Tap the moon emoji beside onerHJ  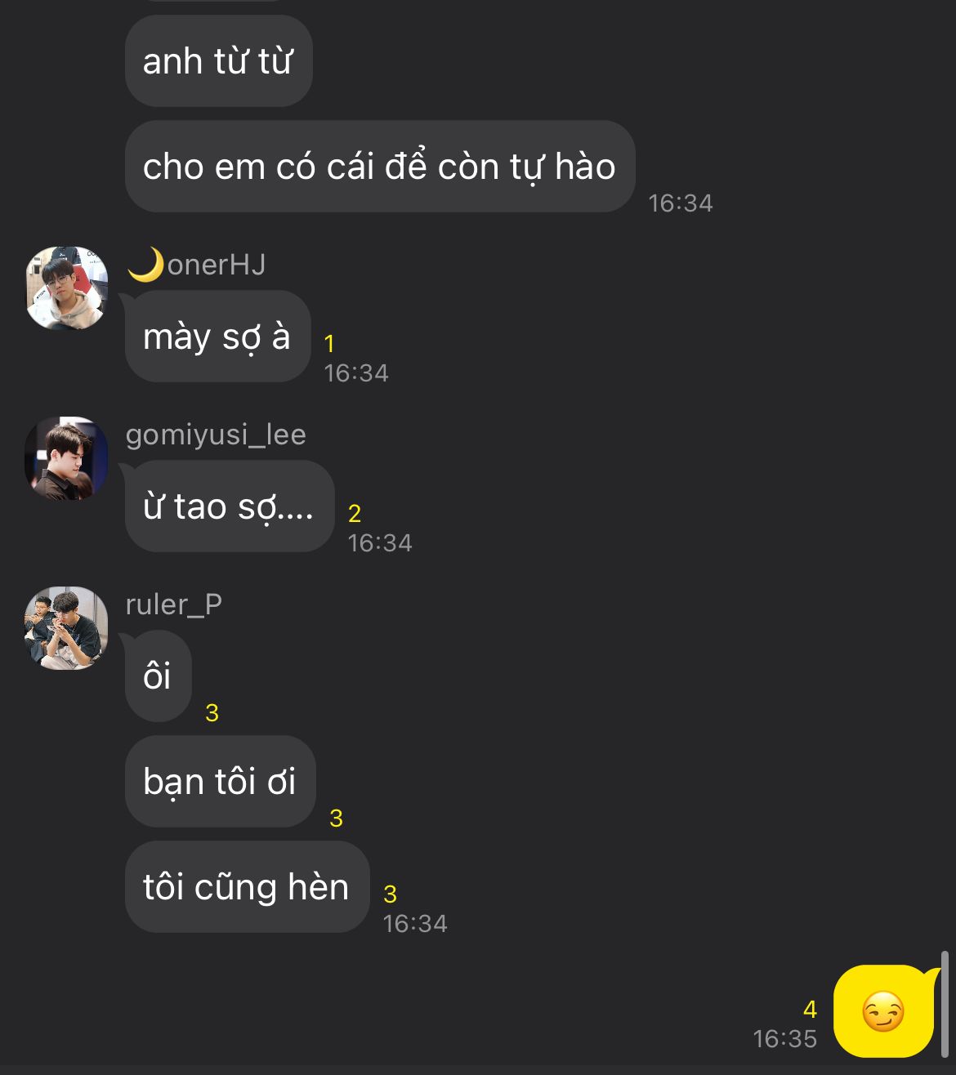(x=145, y=265)
